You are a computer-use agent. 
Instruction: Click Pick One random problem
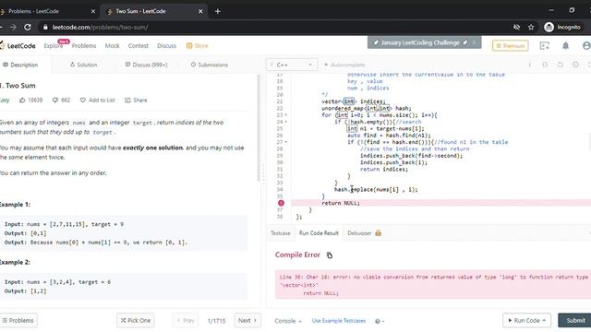click(136, 321)
